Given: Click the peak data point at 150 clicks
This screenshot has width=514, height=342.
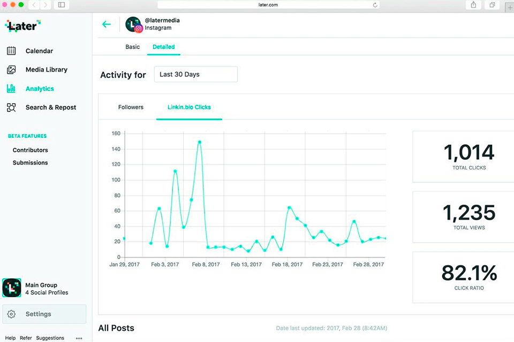Looking at the screenshot, I should (x=199, y=142).
